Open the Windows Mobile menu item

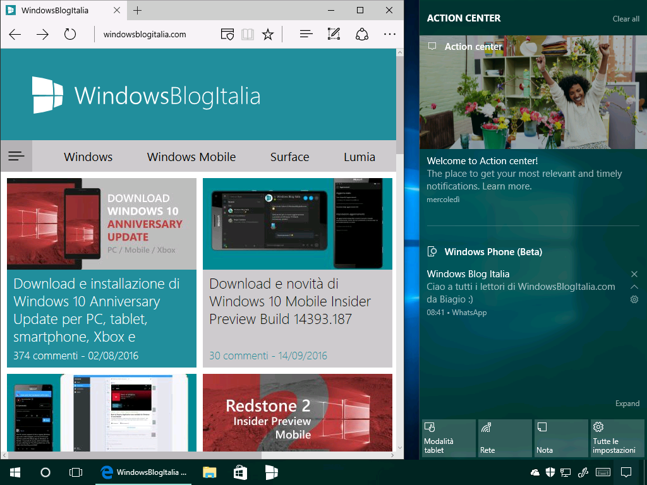[191, 157]
